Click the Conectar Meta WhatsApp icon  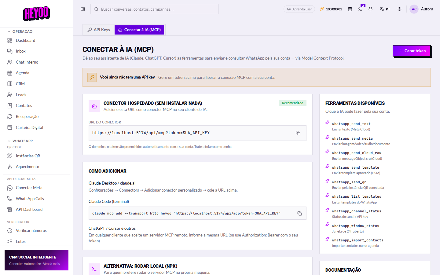pyautogui.click(x=10, y=188)
